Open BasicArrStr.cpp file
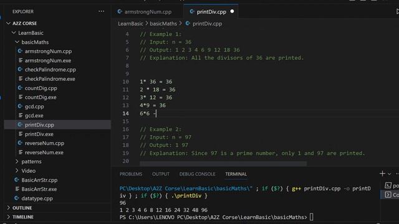The width and height of the screenshot is (399, 224). pyautogui.click(x=39, y=180)
